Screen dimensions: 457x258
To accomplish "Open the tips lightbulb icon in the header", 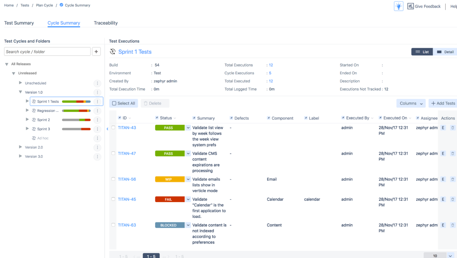I will [x=398, y=6].
